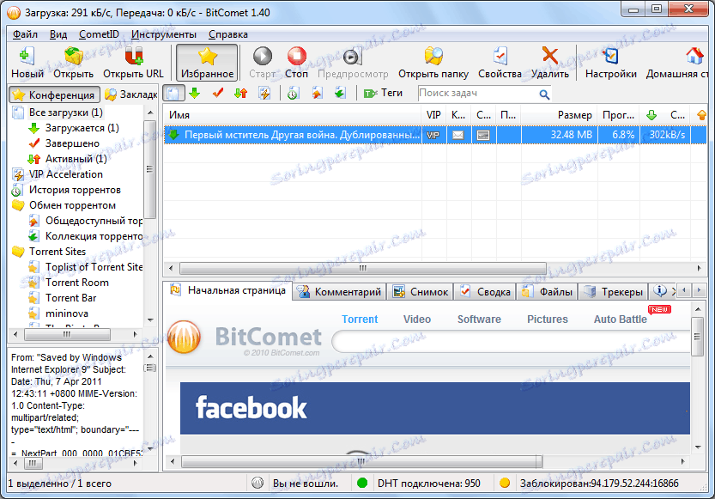The width and height of the screenshot is (715, 499).
Task: Click the torrent collection filter icon
Action: click(x=340, y=93)
